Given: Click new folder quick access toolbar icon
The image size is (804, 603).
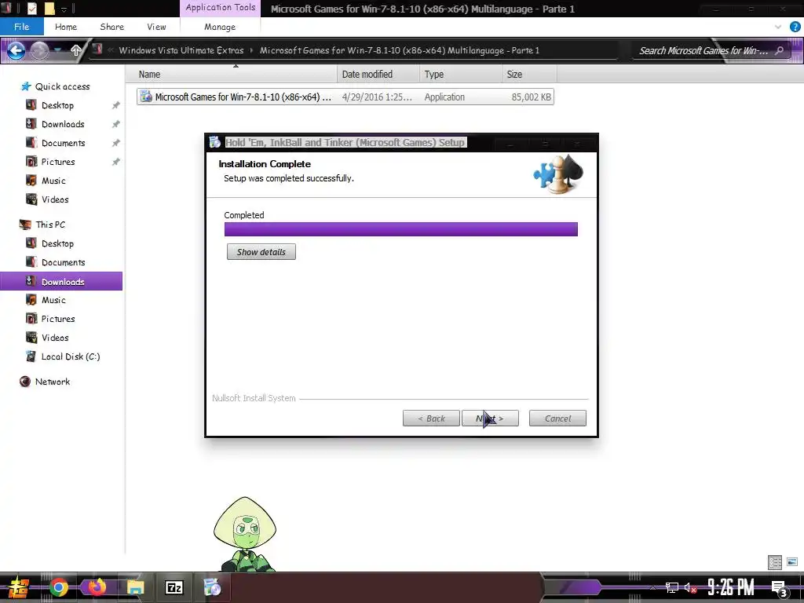Looking at the screenshot, I should coord(49,8).
